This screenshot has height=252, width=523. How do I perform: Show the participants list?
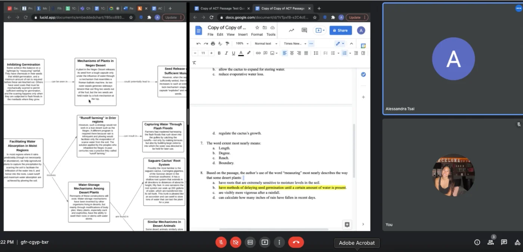click(x=490, y=242)
